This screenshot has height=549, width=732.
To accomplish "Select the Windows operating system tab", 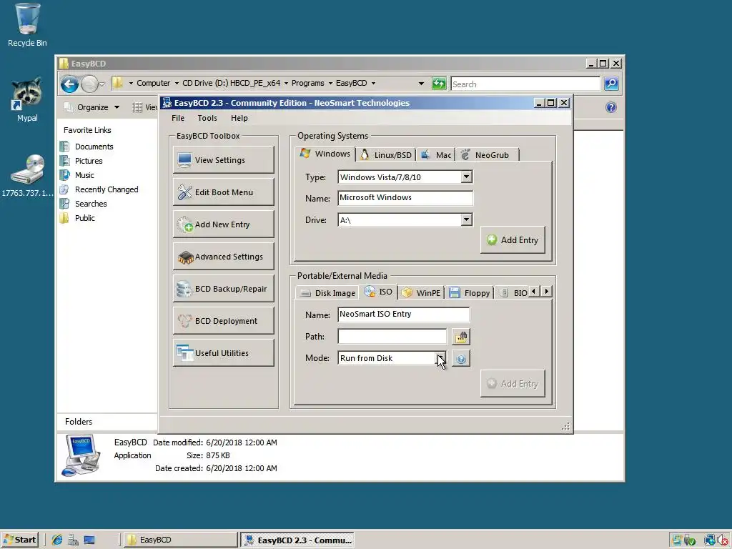I will tap(325, 154).
